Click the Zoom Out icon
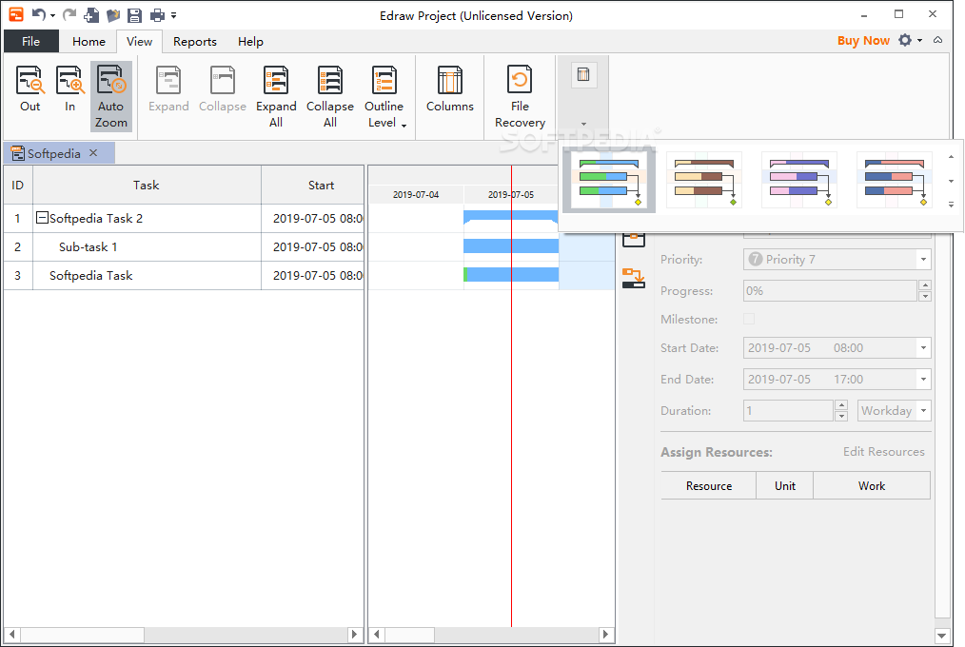965x647 pixels. 30,89
